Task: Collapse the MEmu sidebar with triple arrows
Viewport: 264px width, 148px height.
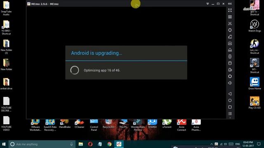Action: click(x=230, y=4)
